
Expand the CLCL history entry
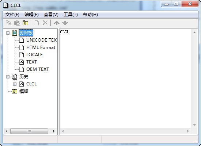click(x=15, y=84)
